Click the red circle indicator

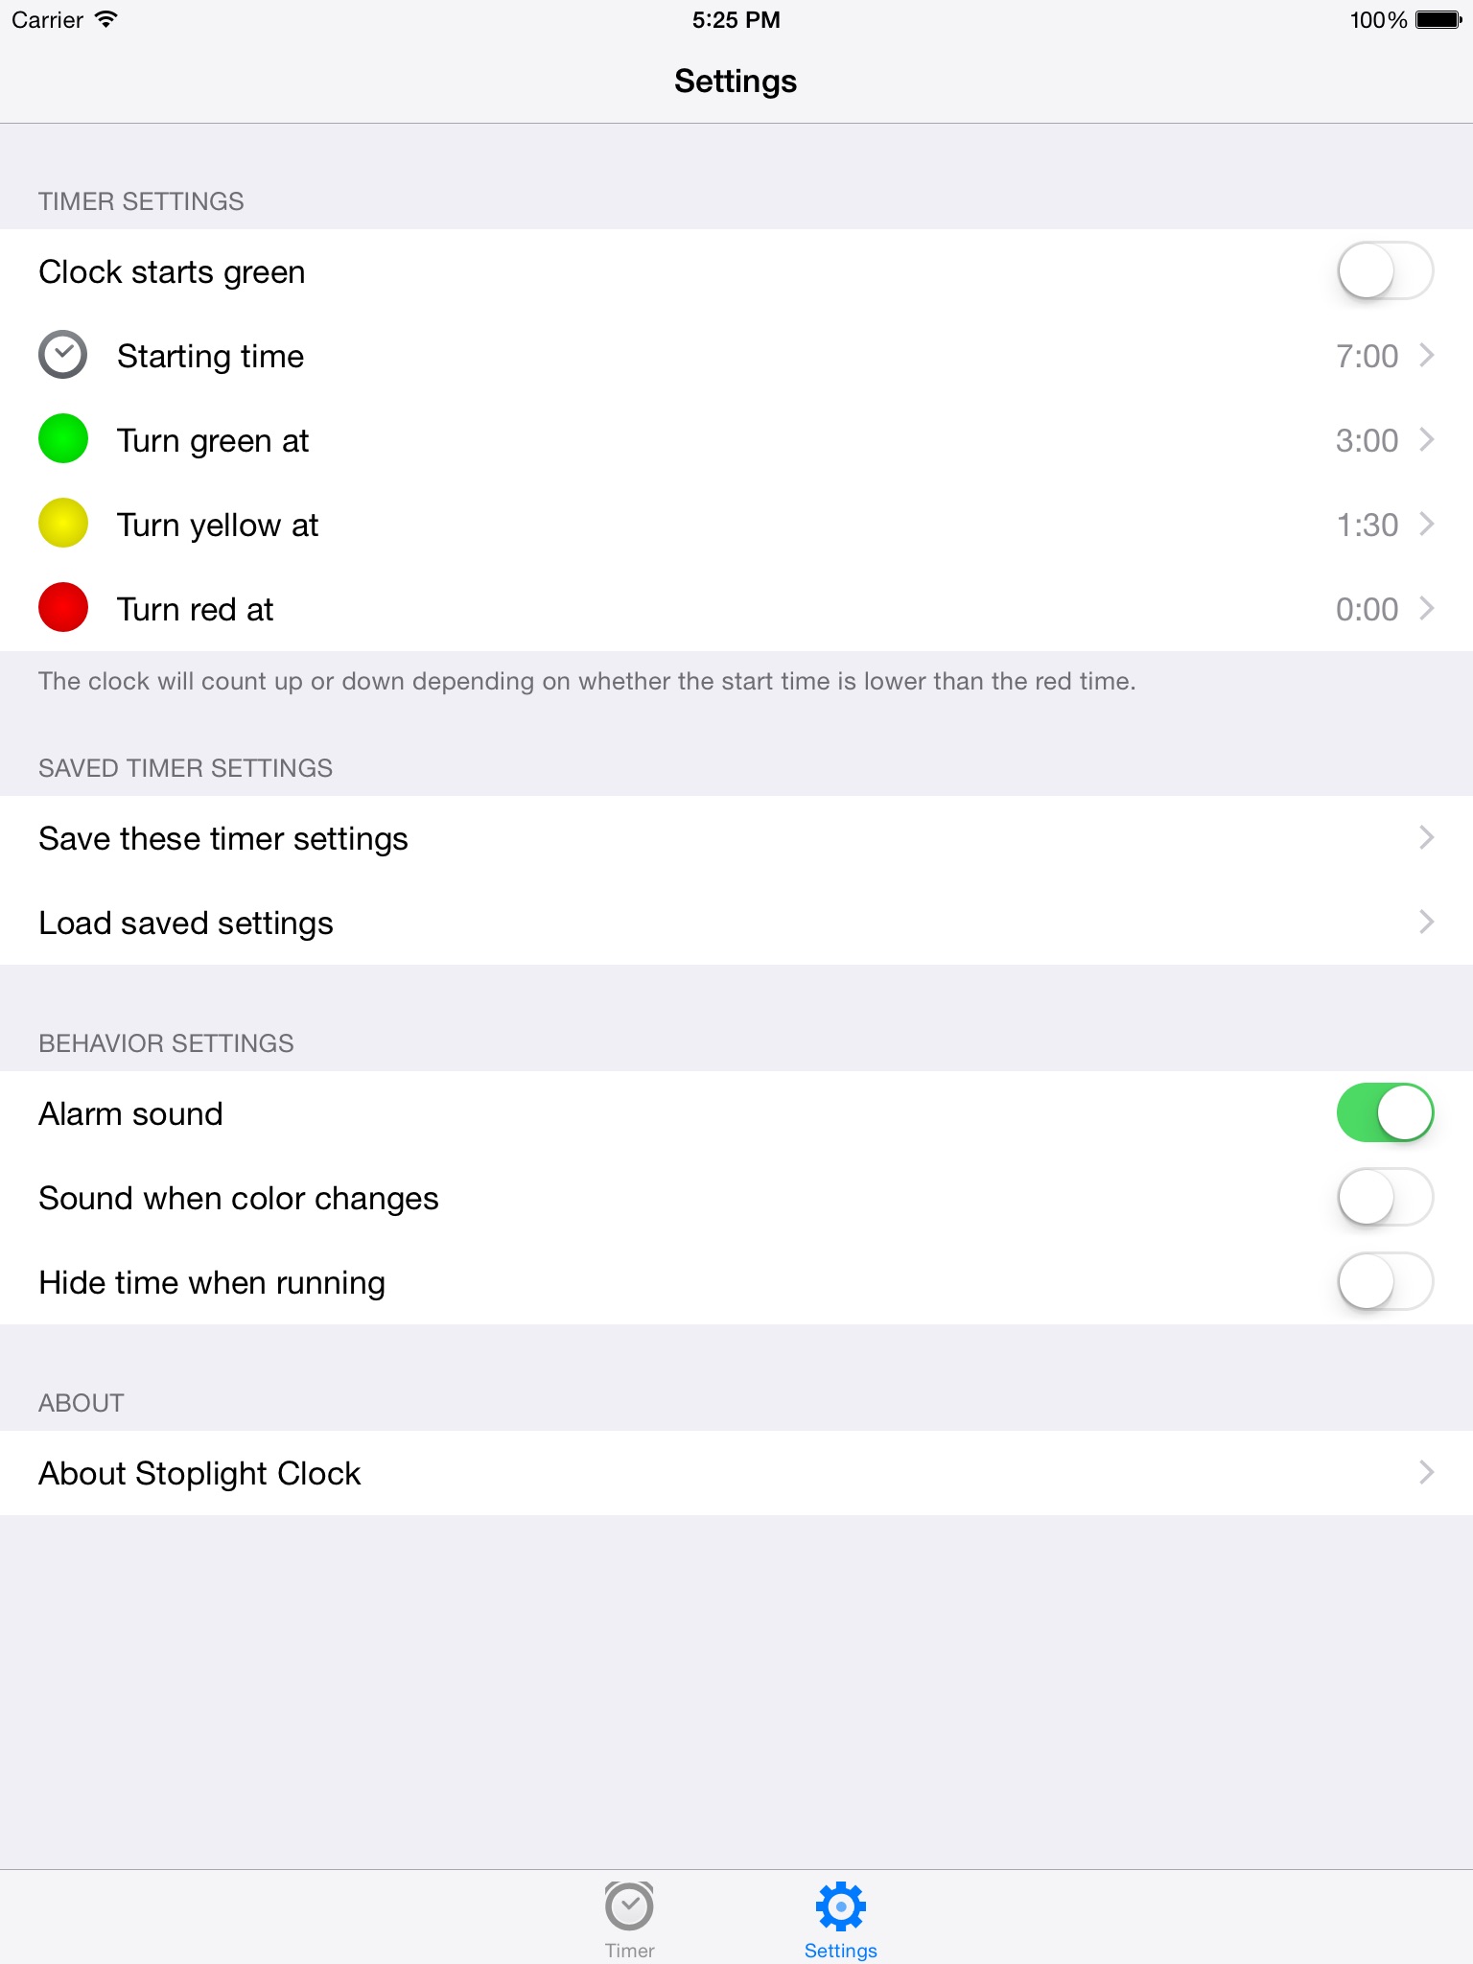tap(62, 608)
